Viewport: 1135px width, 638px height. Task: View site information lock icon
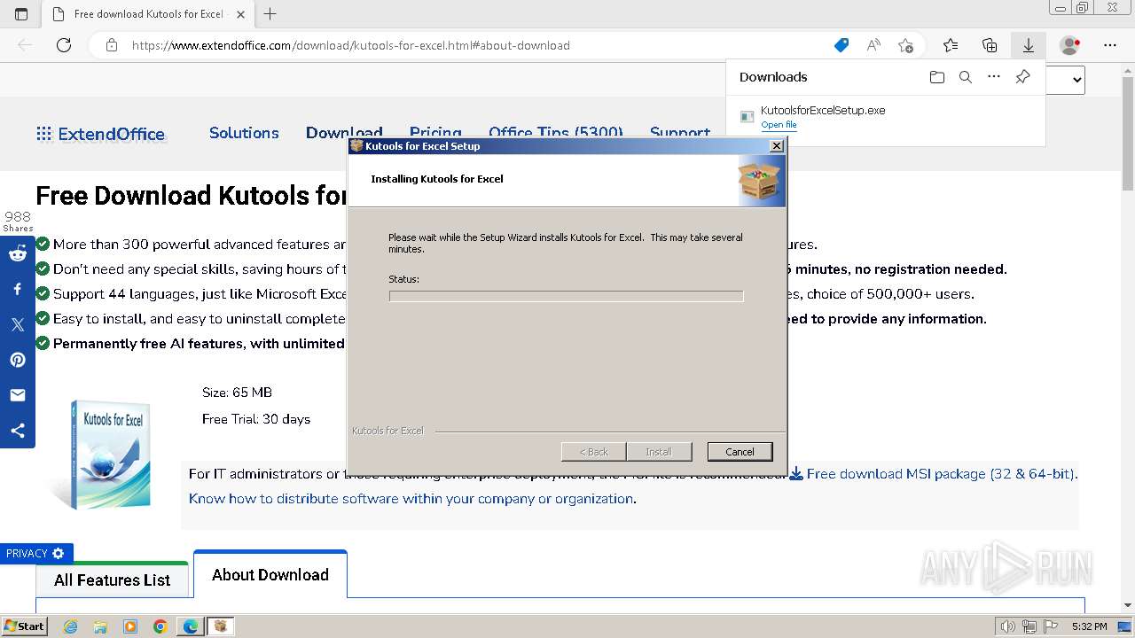pyautogui.click(x=112, y=45)
